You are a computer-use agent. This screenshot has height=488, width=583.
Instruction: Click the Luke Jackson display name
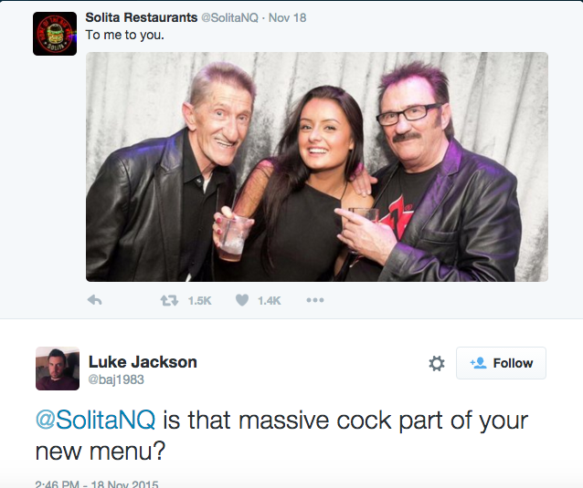click(x=143, y=362)
